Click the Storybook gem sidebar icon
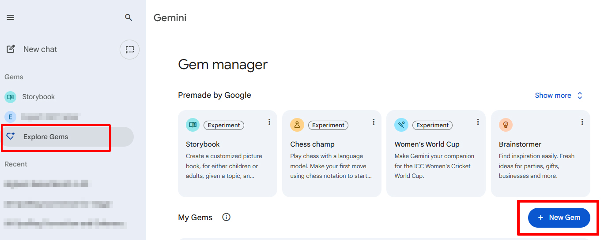This screenshot has width=608, height=240. [10, 97]
